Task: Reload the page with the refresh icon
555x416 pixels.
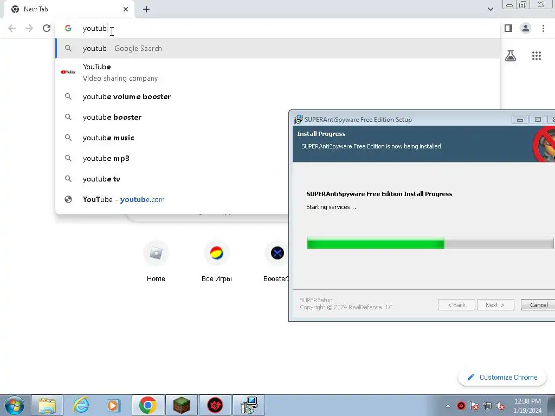Action: [x=47, y=28]
